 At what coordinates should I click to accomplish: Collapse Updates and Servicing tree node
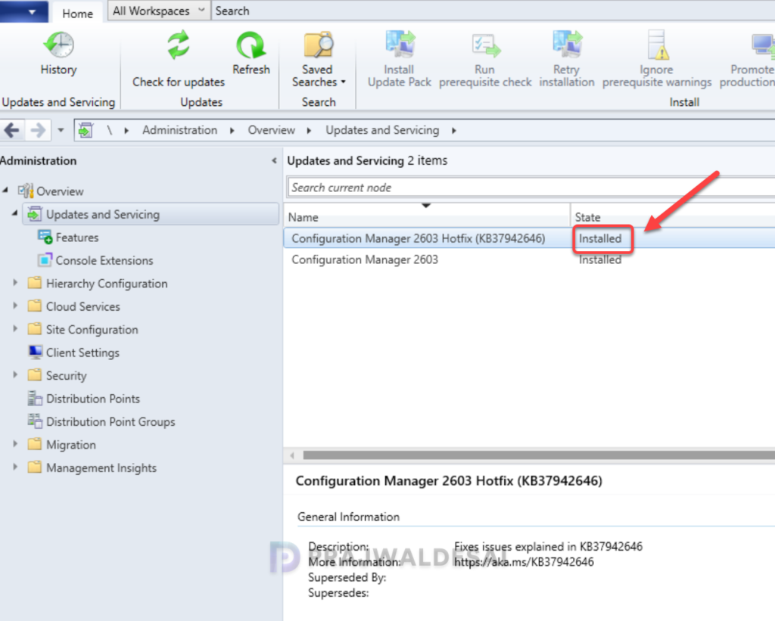click(x=15, y=213)
